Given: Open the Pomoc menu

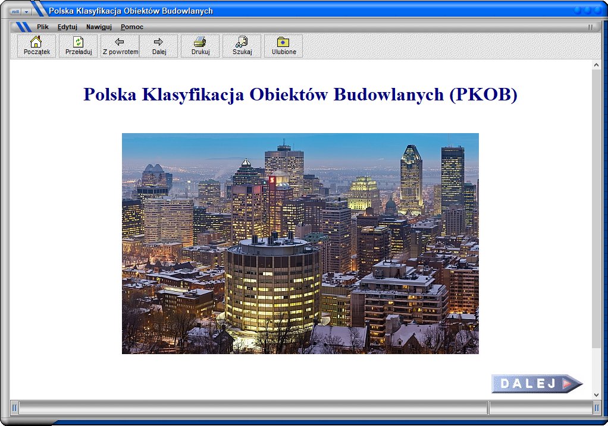Looking at the screenshot, I should pos(131,27).
